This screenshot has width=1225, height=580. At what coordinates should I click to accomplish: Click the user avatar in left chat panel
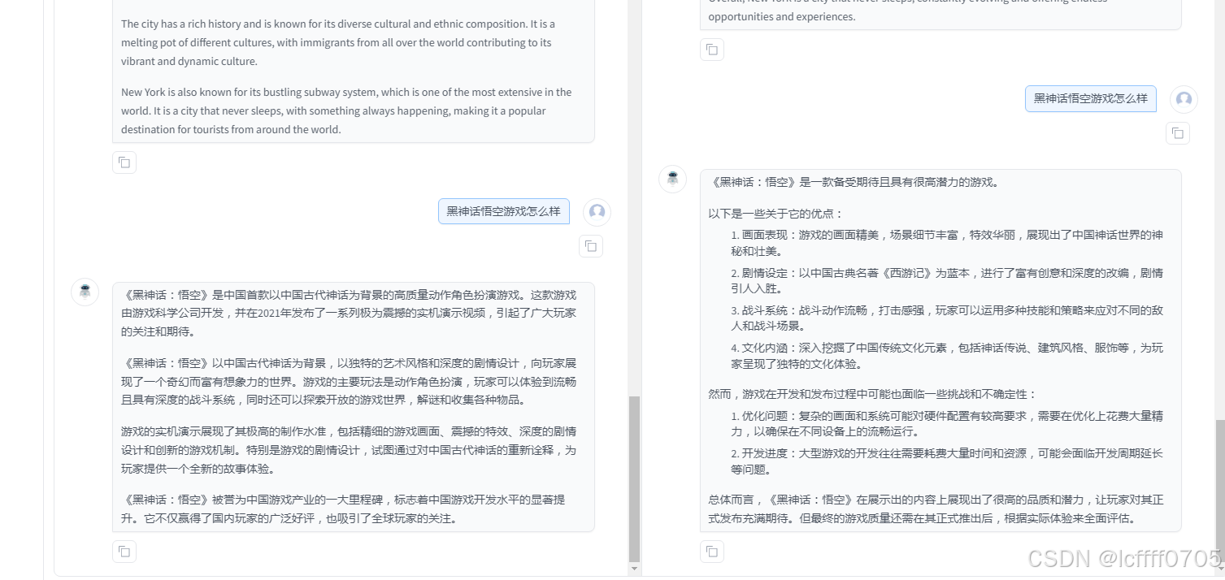[x=597, y=212]
